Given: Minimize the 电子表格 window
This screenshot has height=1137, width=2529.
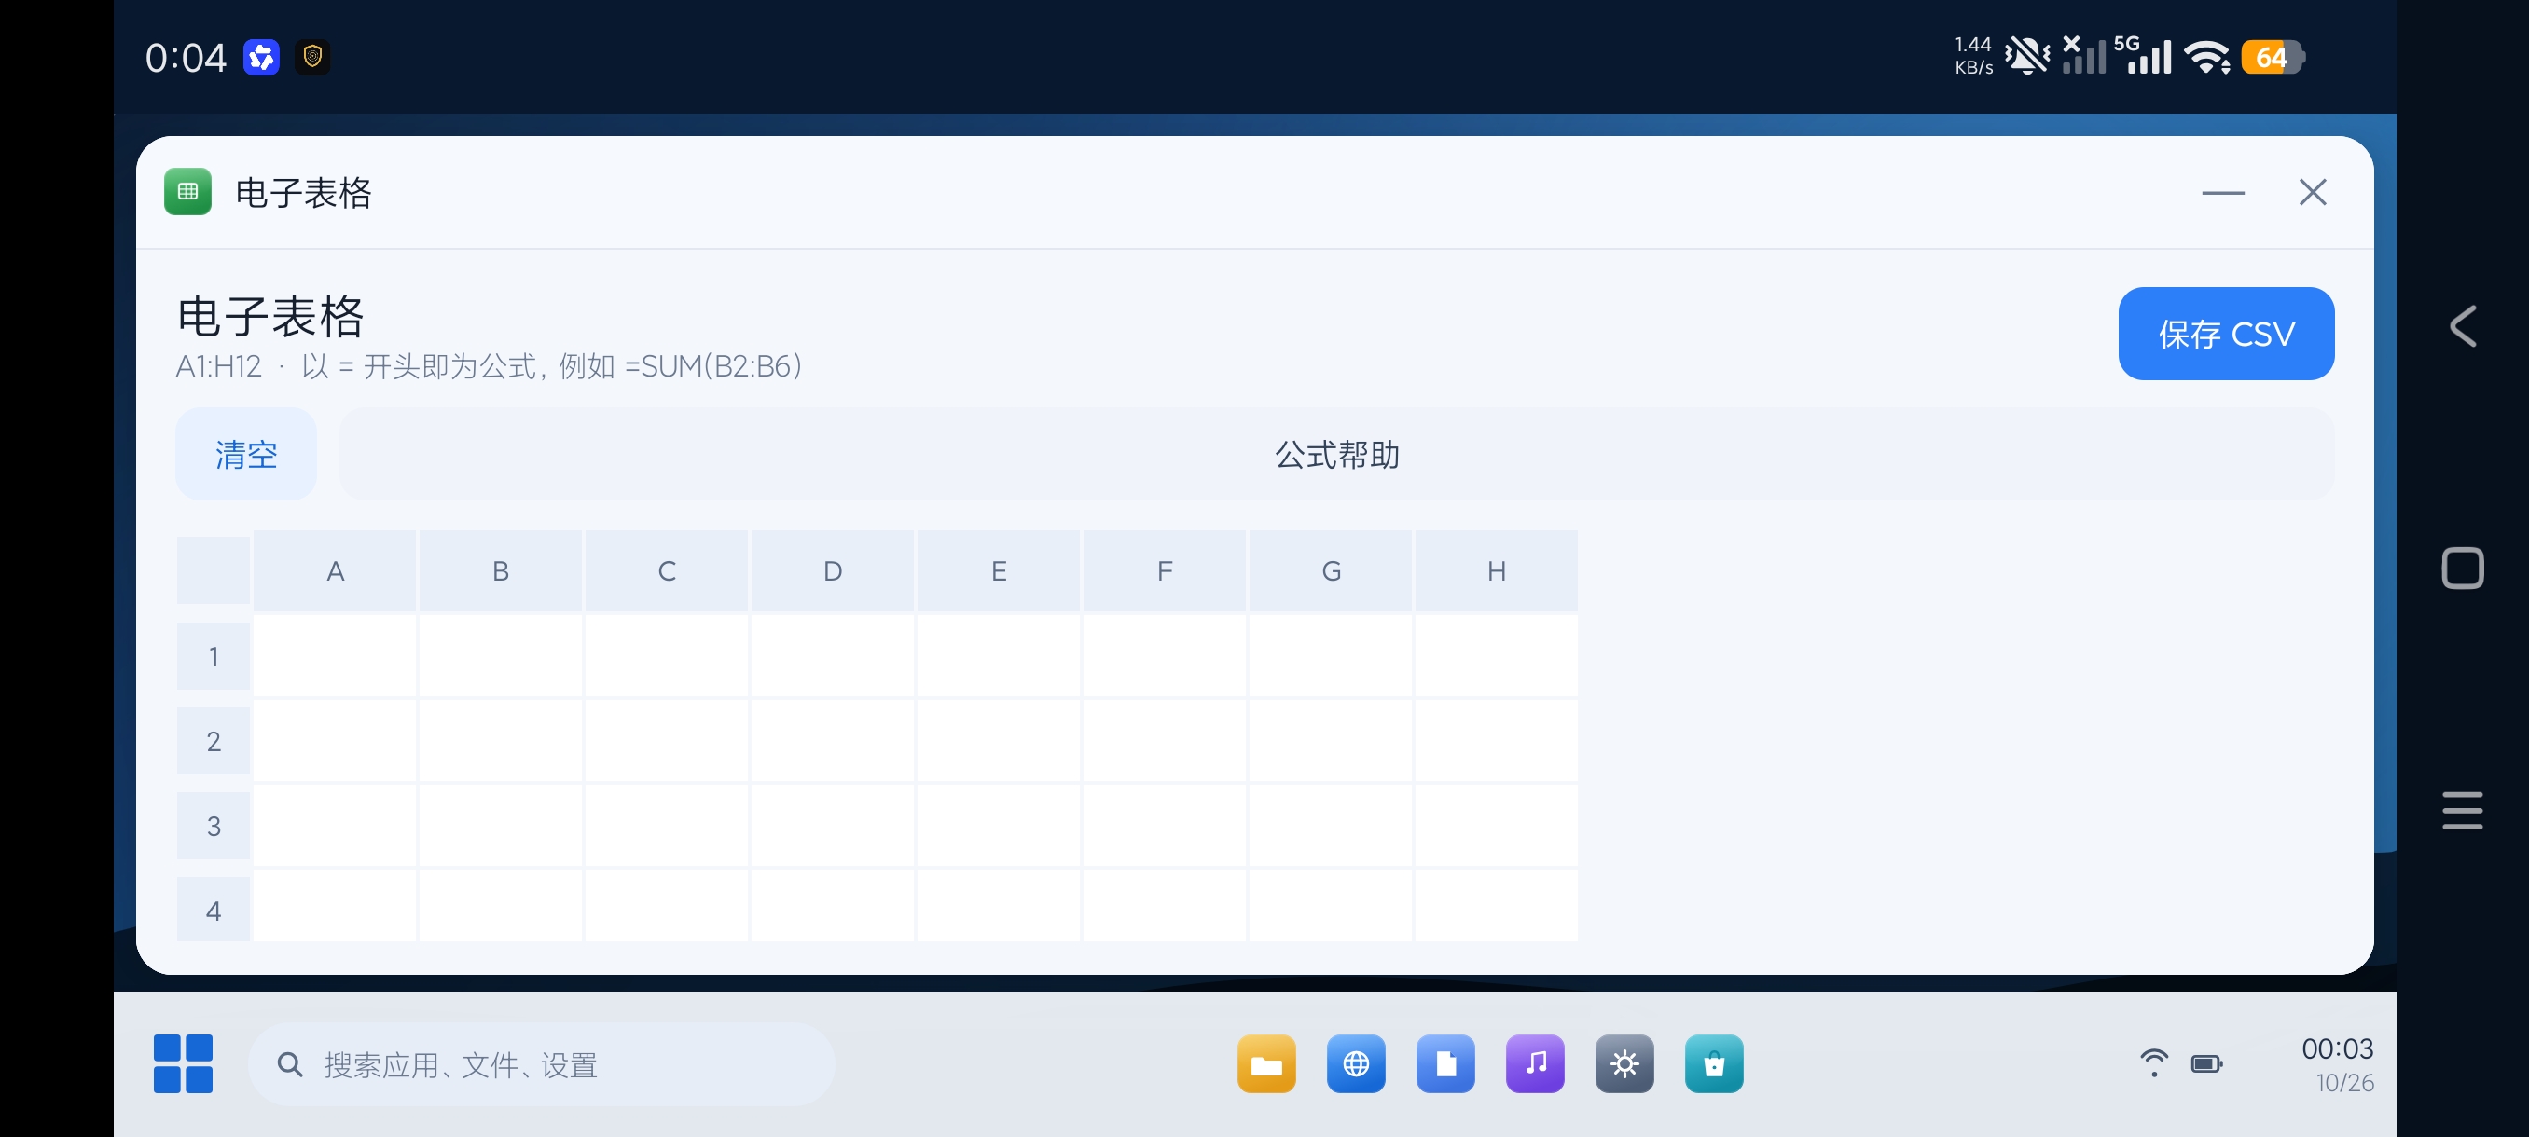Looking at the screenshot, I should tap(2223, 192).
